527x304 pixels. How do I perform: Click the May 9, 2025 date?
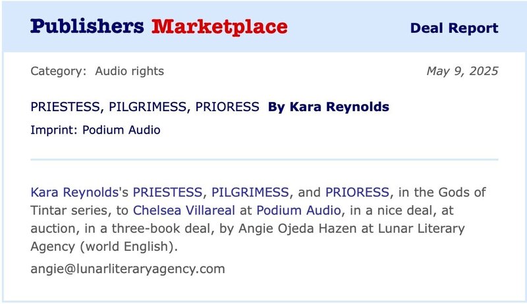pos(462,71)
